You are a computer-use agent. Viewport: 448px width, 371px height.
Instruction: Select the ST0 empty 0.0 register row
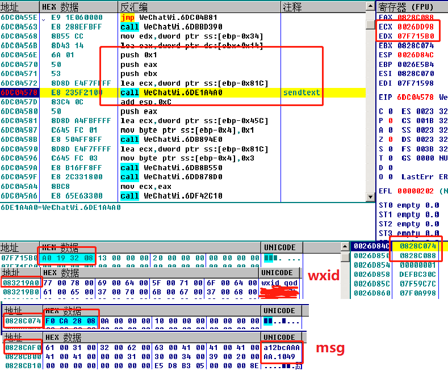pyautogui.click(x=409, y=205)
